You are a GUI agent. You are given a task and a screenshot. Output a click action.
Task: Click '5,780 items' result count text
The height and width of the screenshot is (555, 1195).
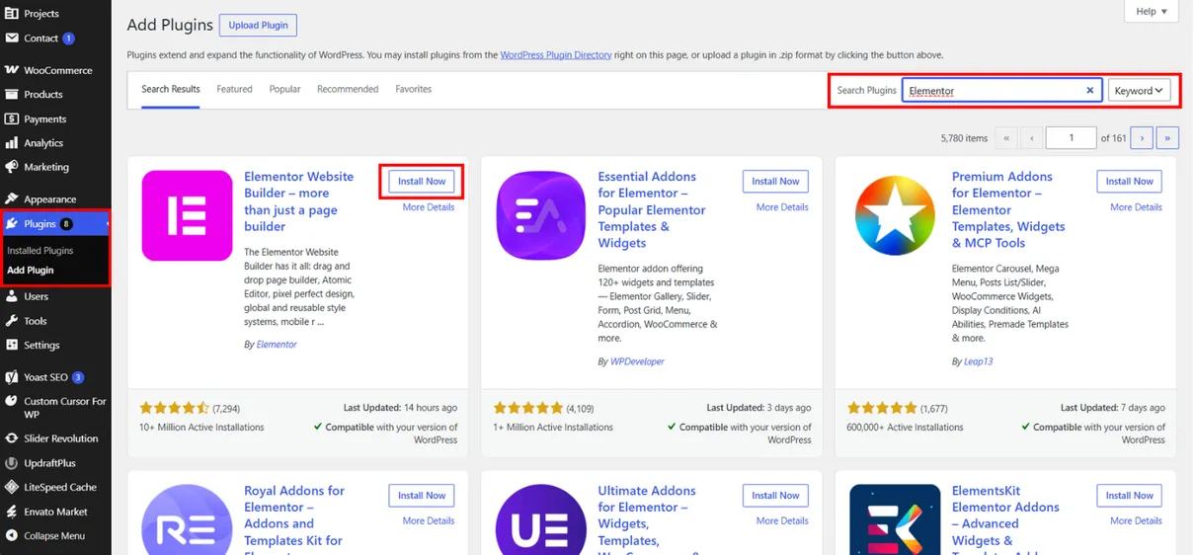coord(964,138)
